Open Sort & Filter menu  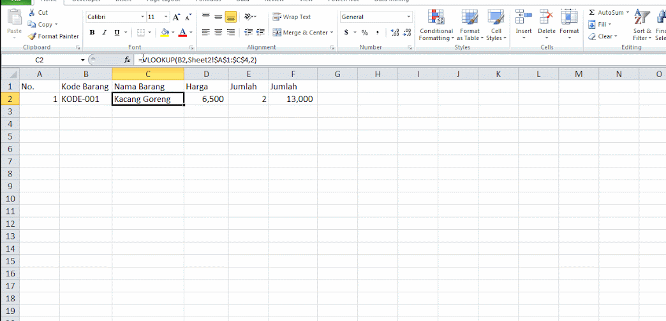642,25
